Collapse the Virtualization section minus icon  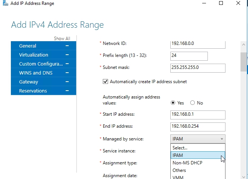point(67,55)
